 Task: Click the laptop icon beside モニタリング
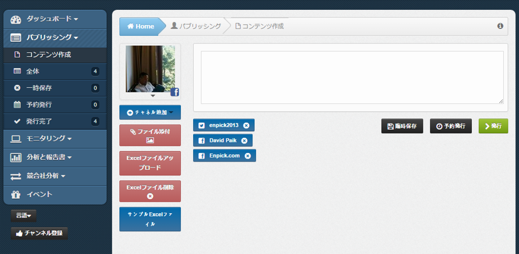click(x=16, y=139)
